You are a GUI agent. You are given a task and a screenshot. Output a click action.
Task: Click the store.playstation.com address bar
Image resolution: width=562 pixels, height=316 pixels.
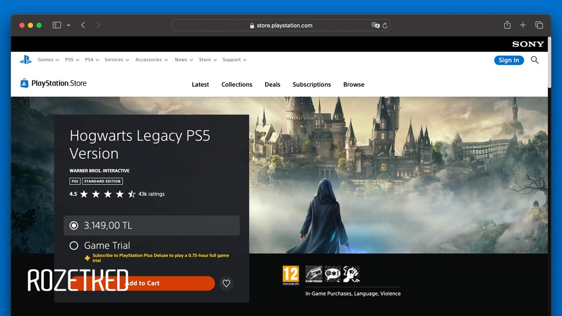point(281,25)
